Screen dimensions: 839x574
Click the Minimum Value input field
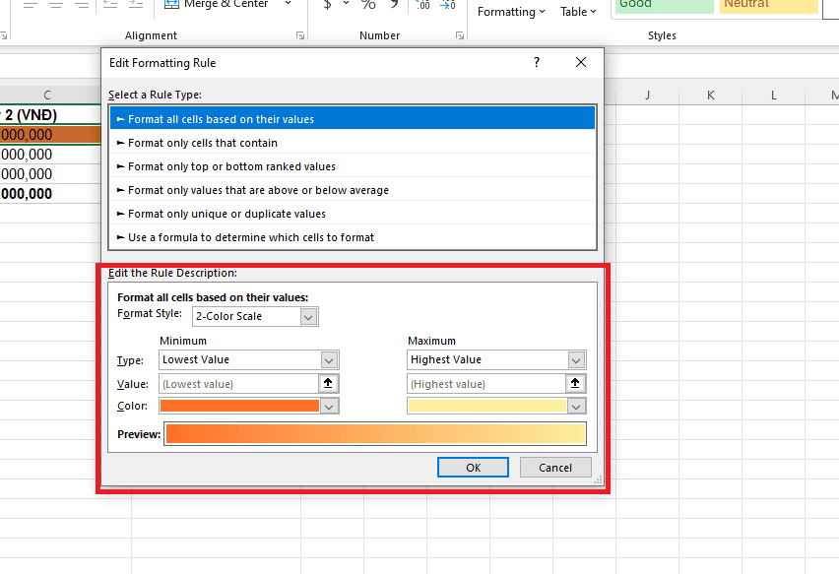238,384
